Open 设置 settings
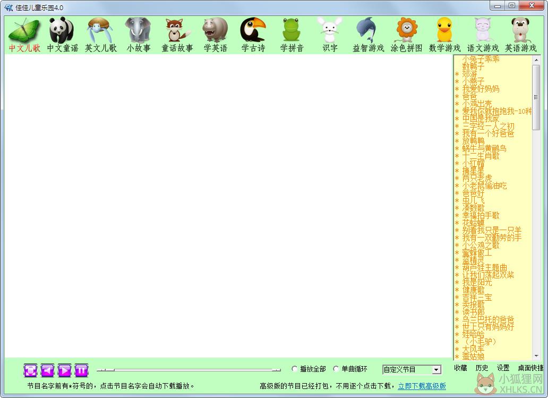548x398 pixels. (x=503, y=368)
